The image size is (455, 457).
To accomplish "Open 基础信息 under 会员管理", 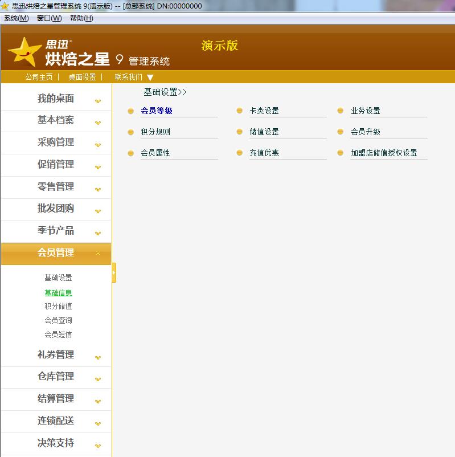I will point(58,293).
